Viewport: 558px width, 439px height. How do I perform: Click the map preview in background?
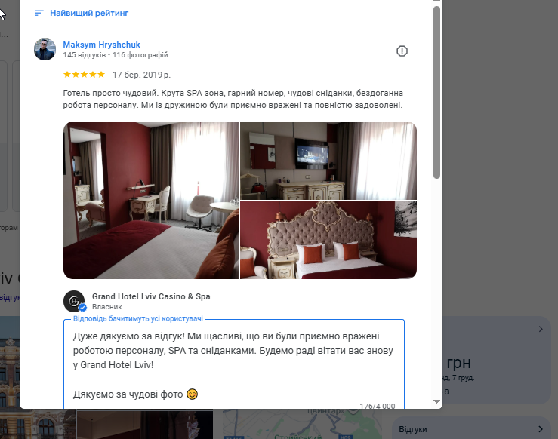coord(302,424)
